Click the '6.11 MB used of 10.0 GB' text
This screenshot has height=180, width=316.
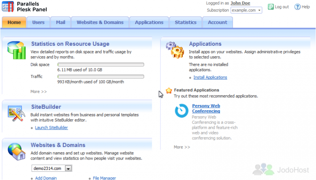(80, 70)
